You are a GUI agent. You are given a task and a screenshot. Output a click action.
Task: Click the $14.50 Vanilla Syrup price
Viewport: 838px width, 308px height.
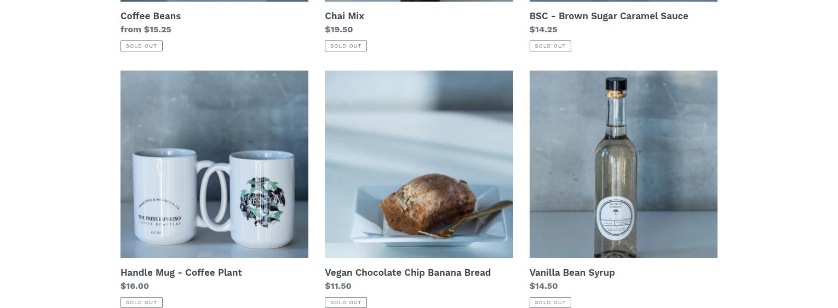coord(543,286)
